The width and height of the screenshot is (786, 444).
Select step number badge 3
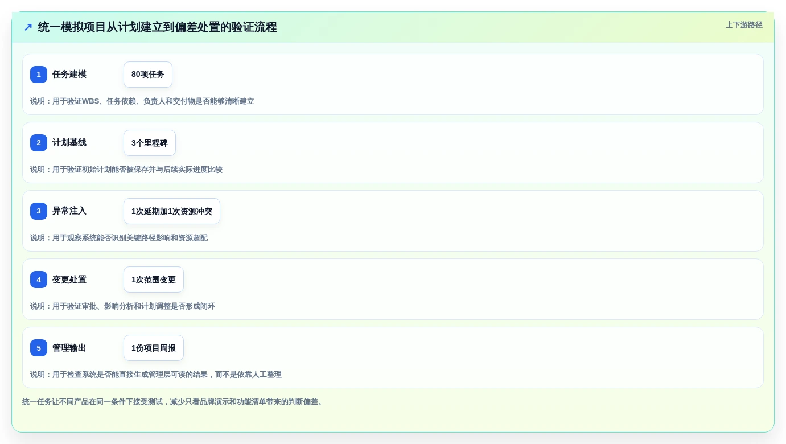click(39, 211)
